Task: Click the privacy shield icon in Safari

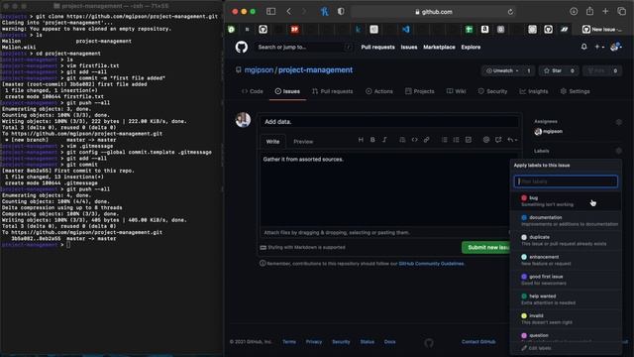Action: [x=341, y=12]
